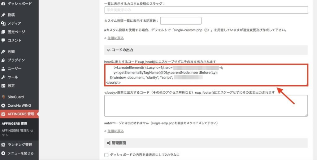Click the ConoHa WING gear icon
Screen dimensions: 317x160
(3, 105)
